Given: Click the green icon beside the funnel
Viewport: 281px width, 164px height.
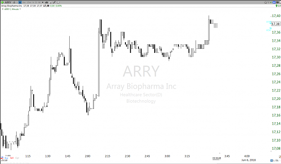Looking at the screenshot, I should pyautogui.click(x=271, y=2).
